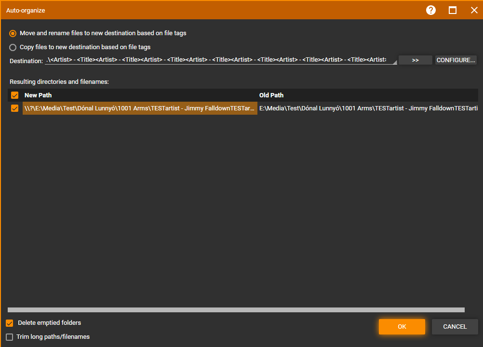Viewport: 483px width, 347px height.
Task: Disable 'Delete emptied folders' checkbox
Action: tap(10, 323)
